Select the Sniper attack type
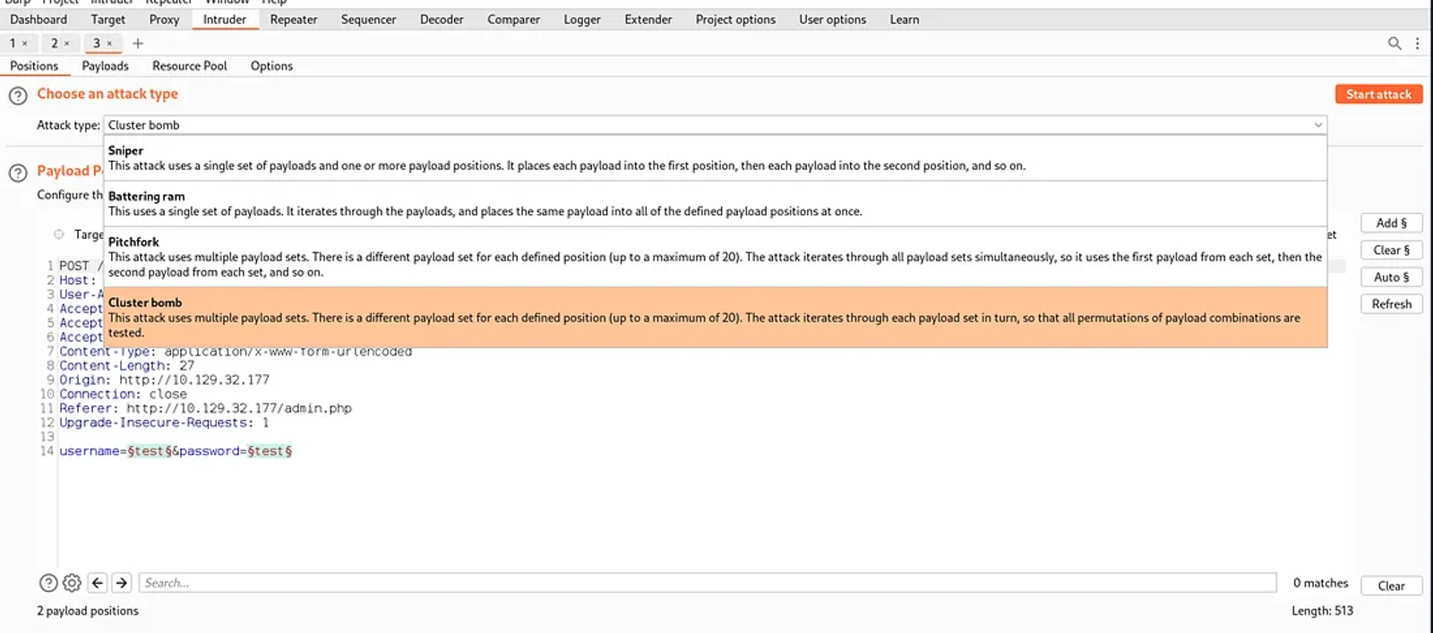The width and height of the screenshot is (1433, 633). [x=716, y=158]
